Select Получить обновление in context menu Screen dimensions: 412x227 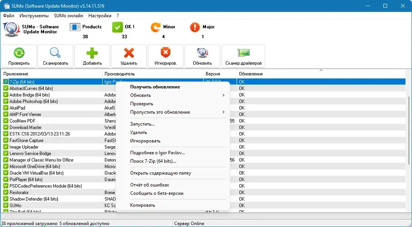click(x=155, y=87)
